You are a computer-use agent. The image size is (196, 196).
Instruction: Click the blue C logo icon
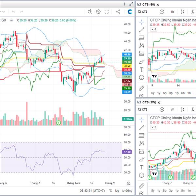(130, 12)
